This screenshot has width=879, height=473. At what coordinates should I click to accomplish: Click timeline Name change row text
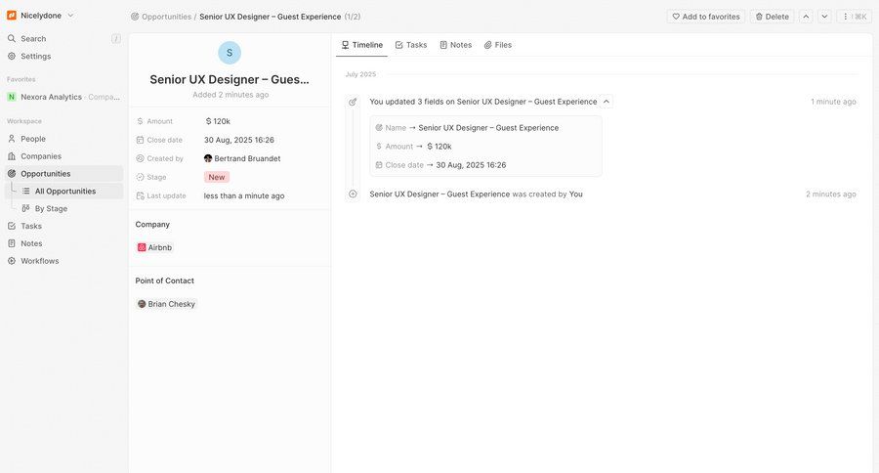pos(467,128)
